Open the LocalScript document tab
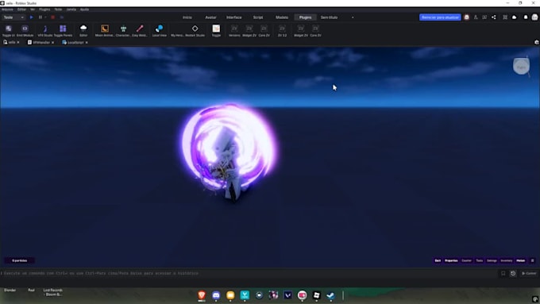Viewport: 540px width, 304px height. [x=75, y=42]
